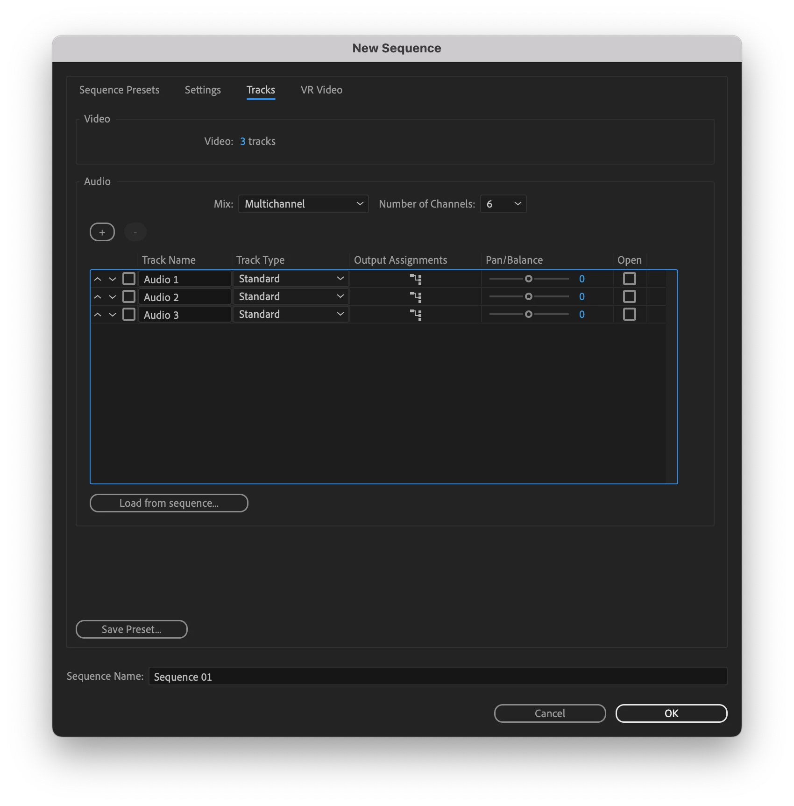Click pan value 0 for Audio 1
Viewport: 794px width, 806px height.
[582, 279]
